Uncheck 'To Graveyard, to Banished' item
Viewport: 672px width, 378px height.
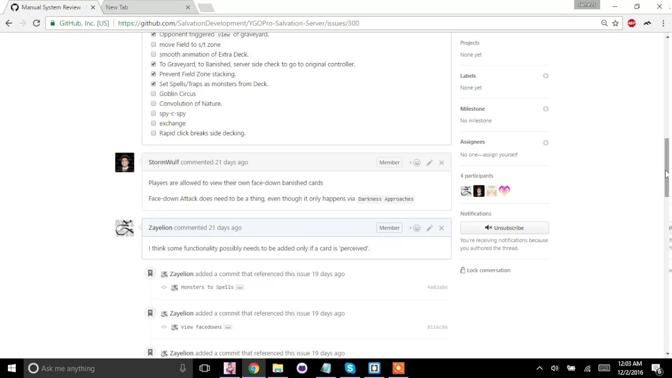pos(153,64)
